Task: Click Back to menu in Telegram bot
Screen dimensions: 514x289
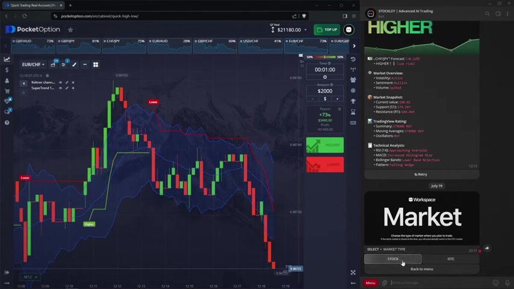Action: coord(422,269)
